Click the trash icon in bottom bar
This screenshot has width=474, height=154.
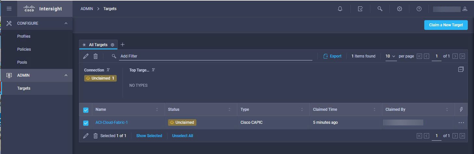click(96, 136)
